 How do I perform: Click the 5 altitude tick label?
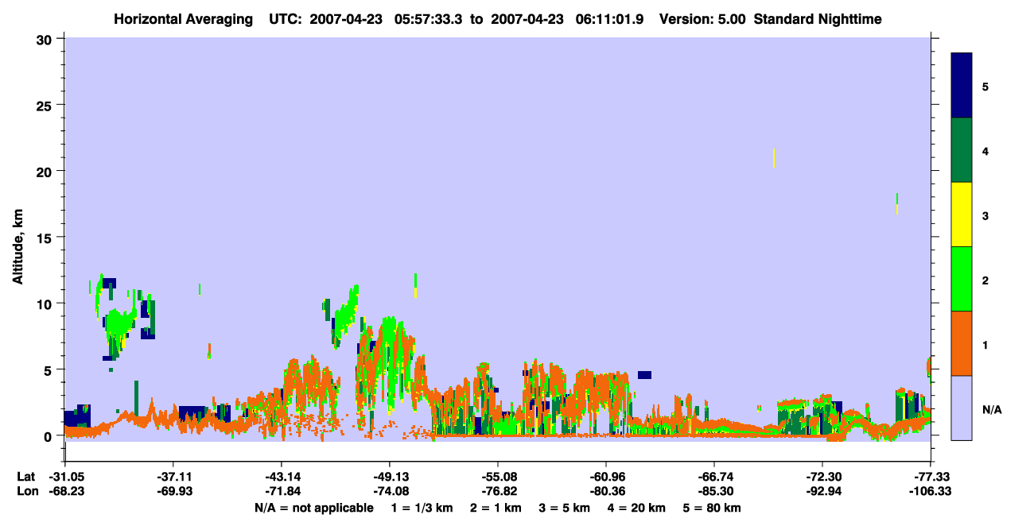tap(49, 369)
